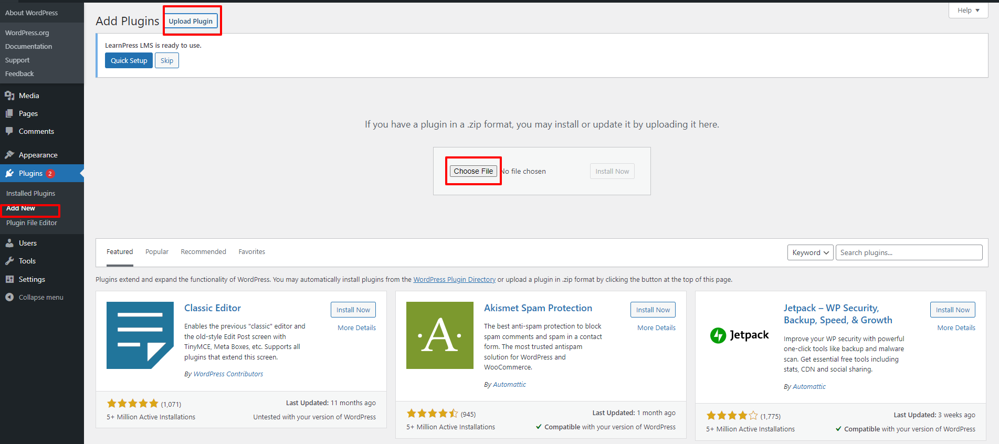The height and width of the screenshot is (444, 999).
Task: Click the plugin updates badge showing 2
Action: pos(50,174)
